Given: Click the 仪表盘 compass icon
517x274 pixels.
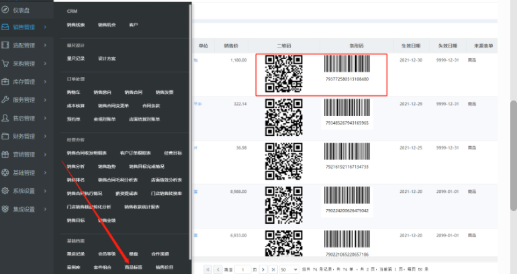Looking at the screenshot, I should (x=5, y=10).
